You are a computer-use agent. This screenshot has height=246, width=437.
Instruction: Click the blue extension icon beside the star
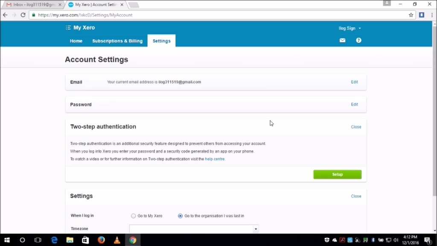pyautogui.click(x=422, y=15)
